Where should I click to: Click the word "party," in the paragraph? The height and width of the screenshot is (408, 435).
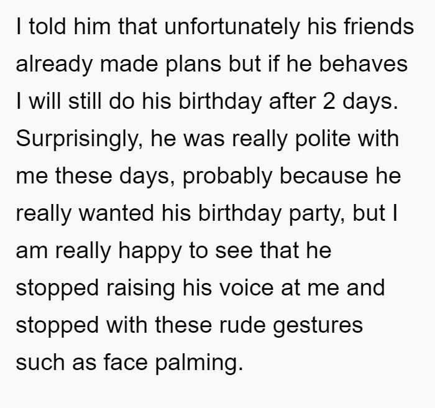tap(318, 215)
